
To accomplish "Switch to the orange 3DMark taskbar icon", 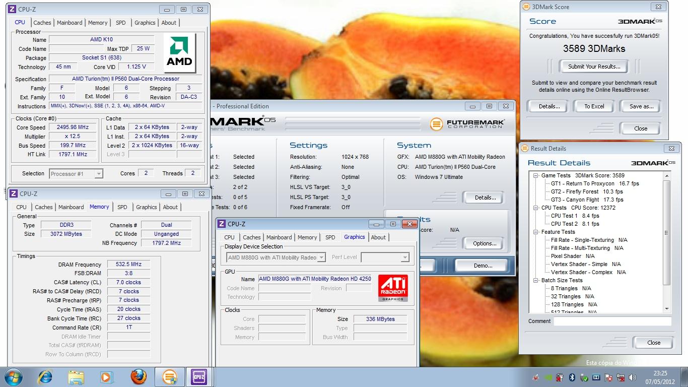I will click(x=170, y=377).
